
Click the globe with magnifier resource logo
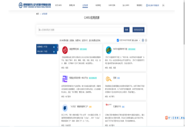[x=108, y=79]
